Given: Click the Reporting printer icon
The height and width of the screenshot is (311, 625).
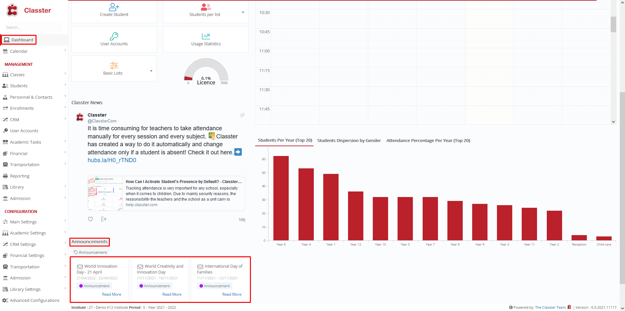Looking at the screenshot, I should [5, 176].
